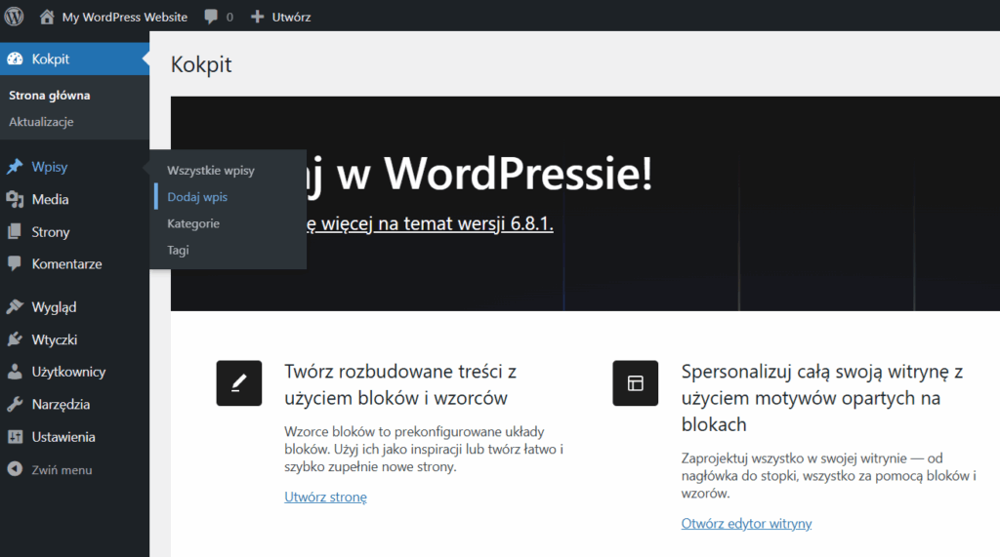Click the Użytkownicy person icon

click(15, 372)
